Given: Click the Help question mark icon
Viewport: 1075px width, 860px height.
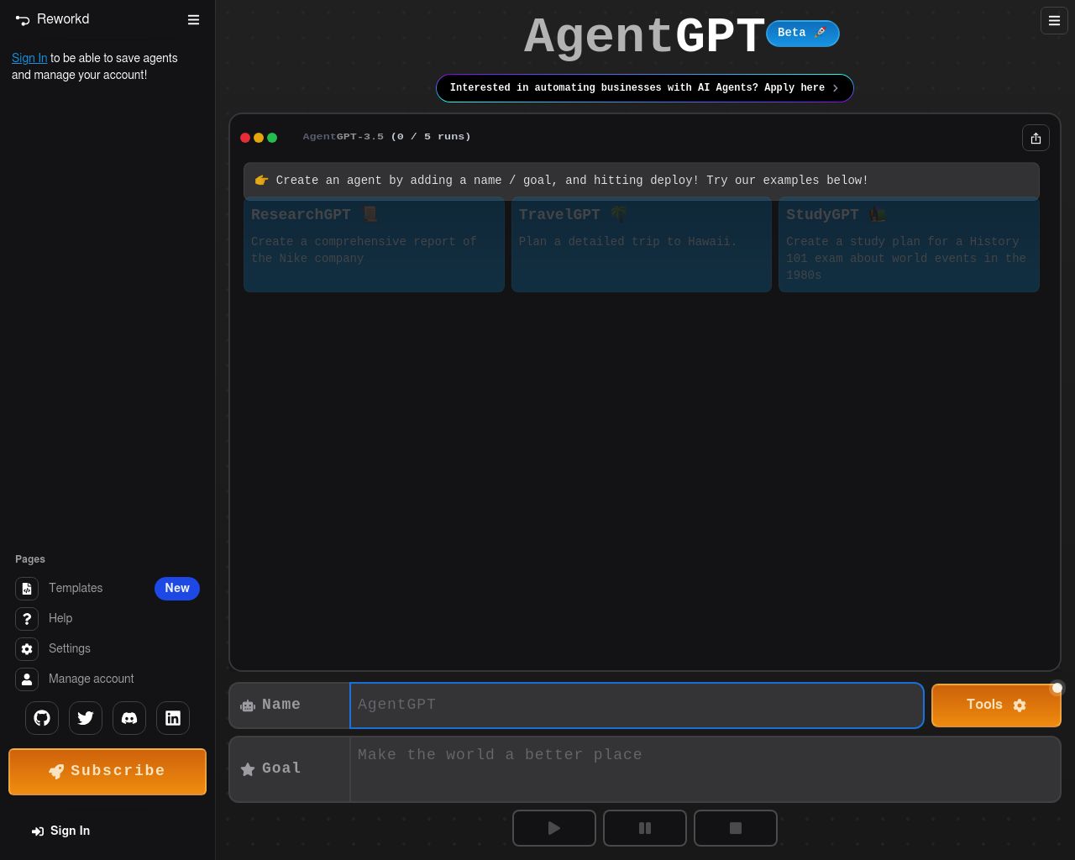Looking at the screenshot, I should click(27, 619).
